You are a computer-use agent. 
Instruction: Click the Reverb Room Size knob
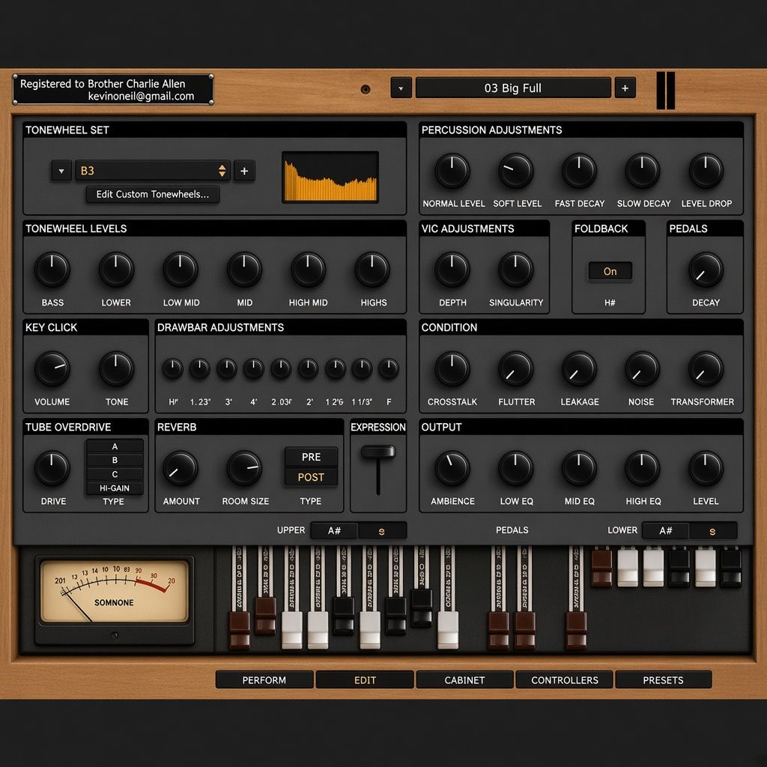coord(244,468)
